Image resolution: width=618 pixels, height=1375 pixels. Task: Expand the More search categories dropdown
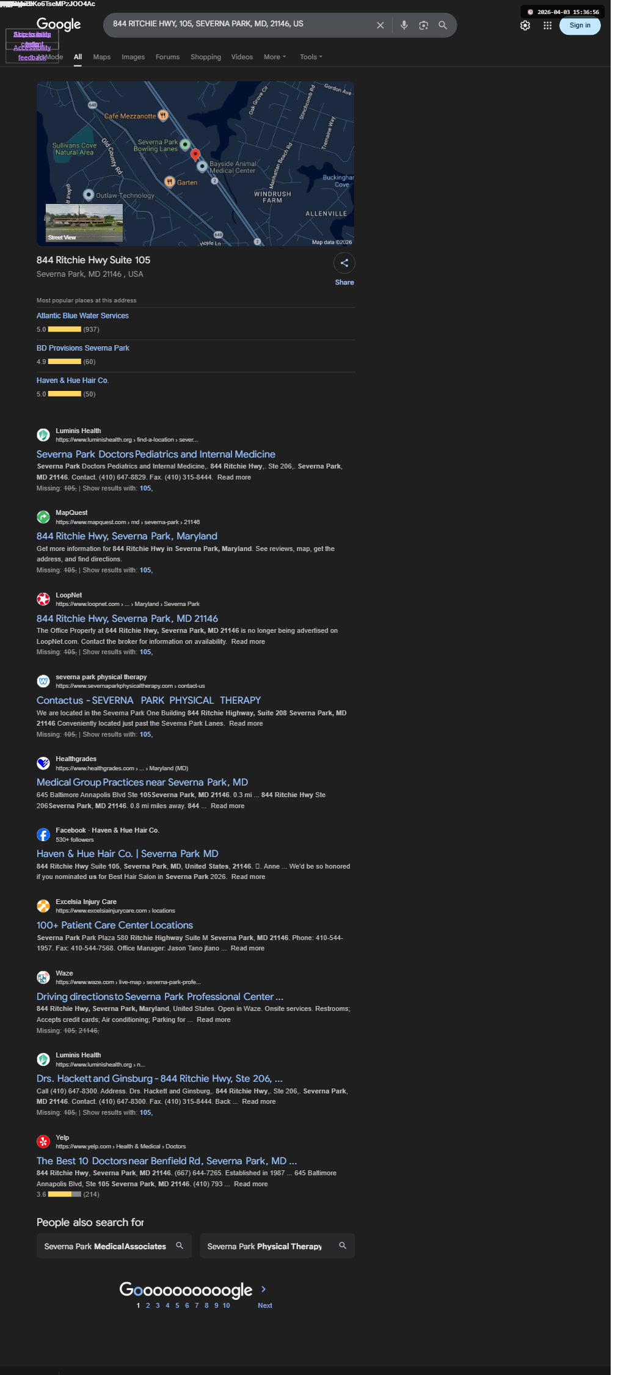pos(275,57)
